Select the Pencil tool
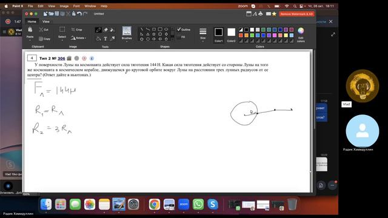Image resolution: width=388 pixels, height=218 pixels. [x=98, y=30]
